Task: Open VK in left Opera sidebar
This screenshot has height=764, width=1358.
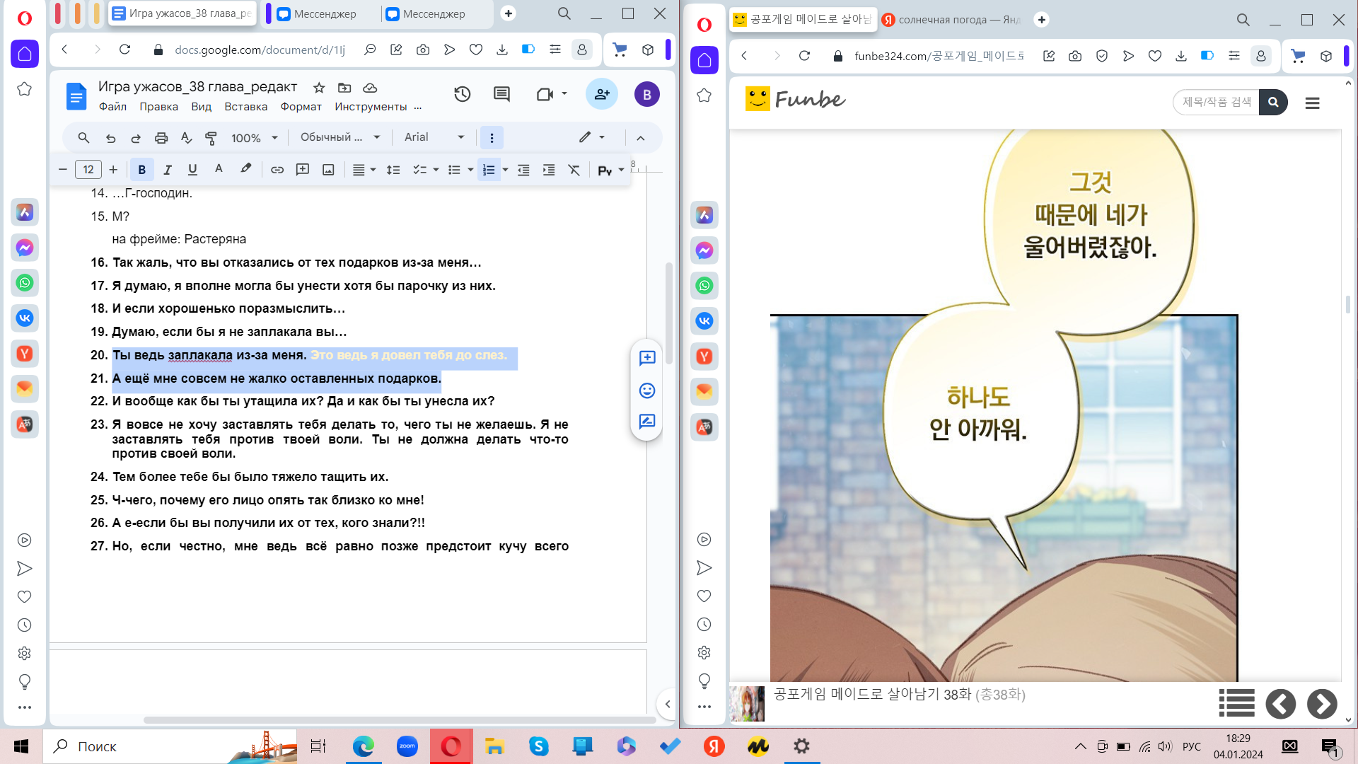Action: (x=25, y=318)
